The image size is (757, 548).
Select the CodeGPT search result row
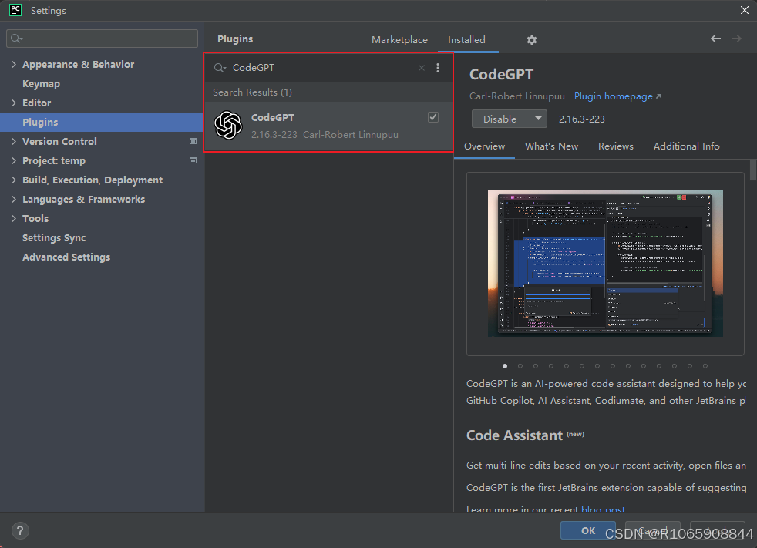[328, 126]
